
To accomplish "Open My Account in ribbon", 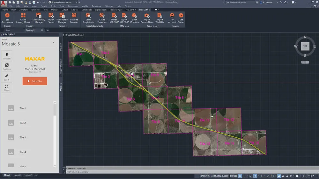I will (x=172, y=18).
